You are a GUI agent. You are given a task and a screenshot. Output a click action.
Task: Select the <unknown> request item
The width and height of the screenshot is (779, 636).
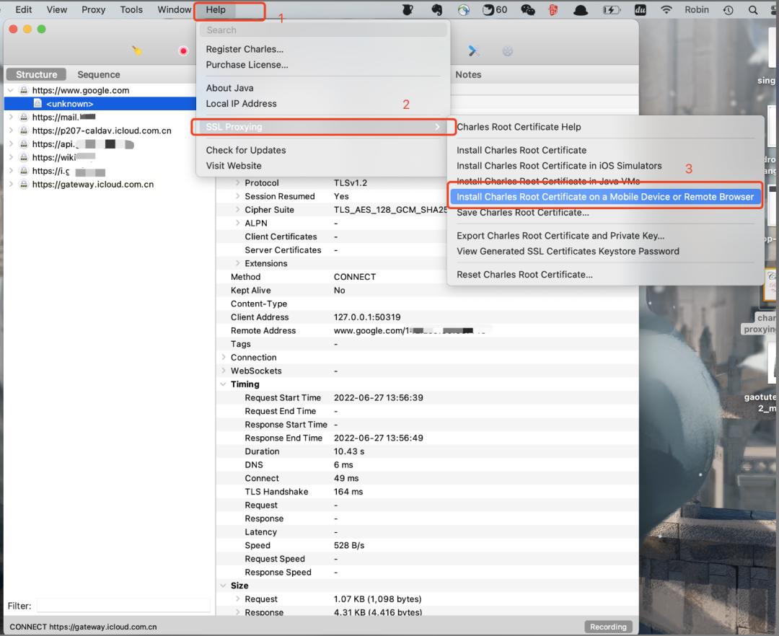[69, 104]
